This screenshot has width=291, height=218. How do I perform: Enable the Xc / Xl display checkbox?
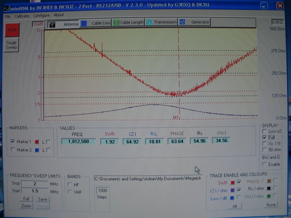[x=264, y=143]
